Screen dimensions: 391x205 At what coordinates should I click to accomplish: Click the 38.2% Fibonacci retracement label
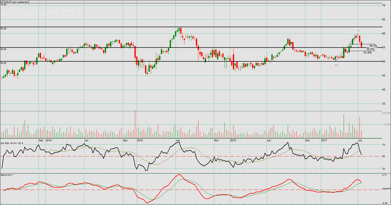click(373, 46)
